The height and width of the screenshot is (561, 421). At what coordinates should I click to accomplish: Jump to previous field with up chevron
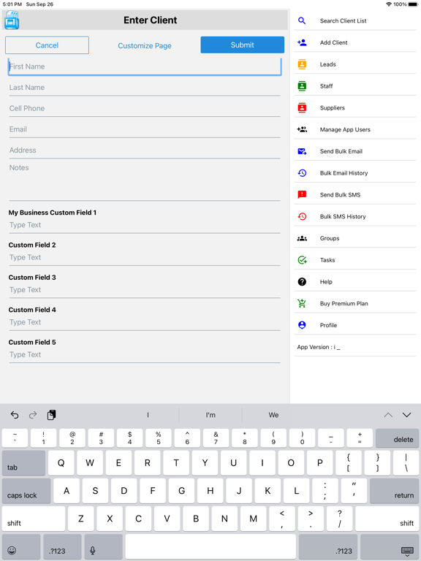tap(388, 415)
